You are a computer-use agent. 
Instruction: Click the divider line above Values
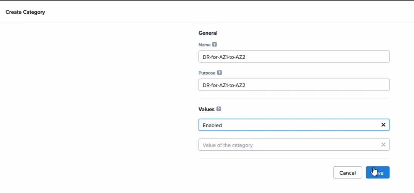[294, 99]
